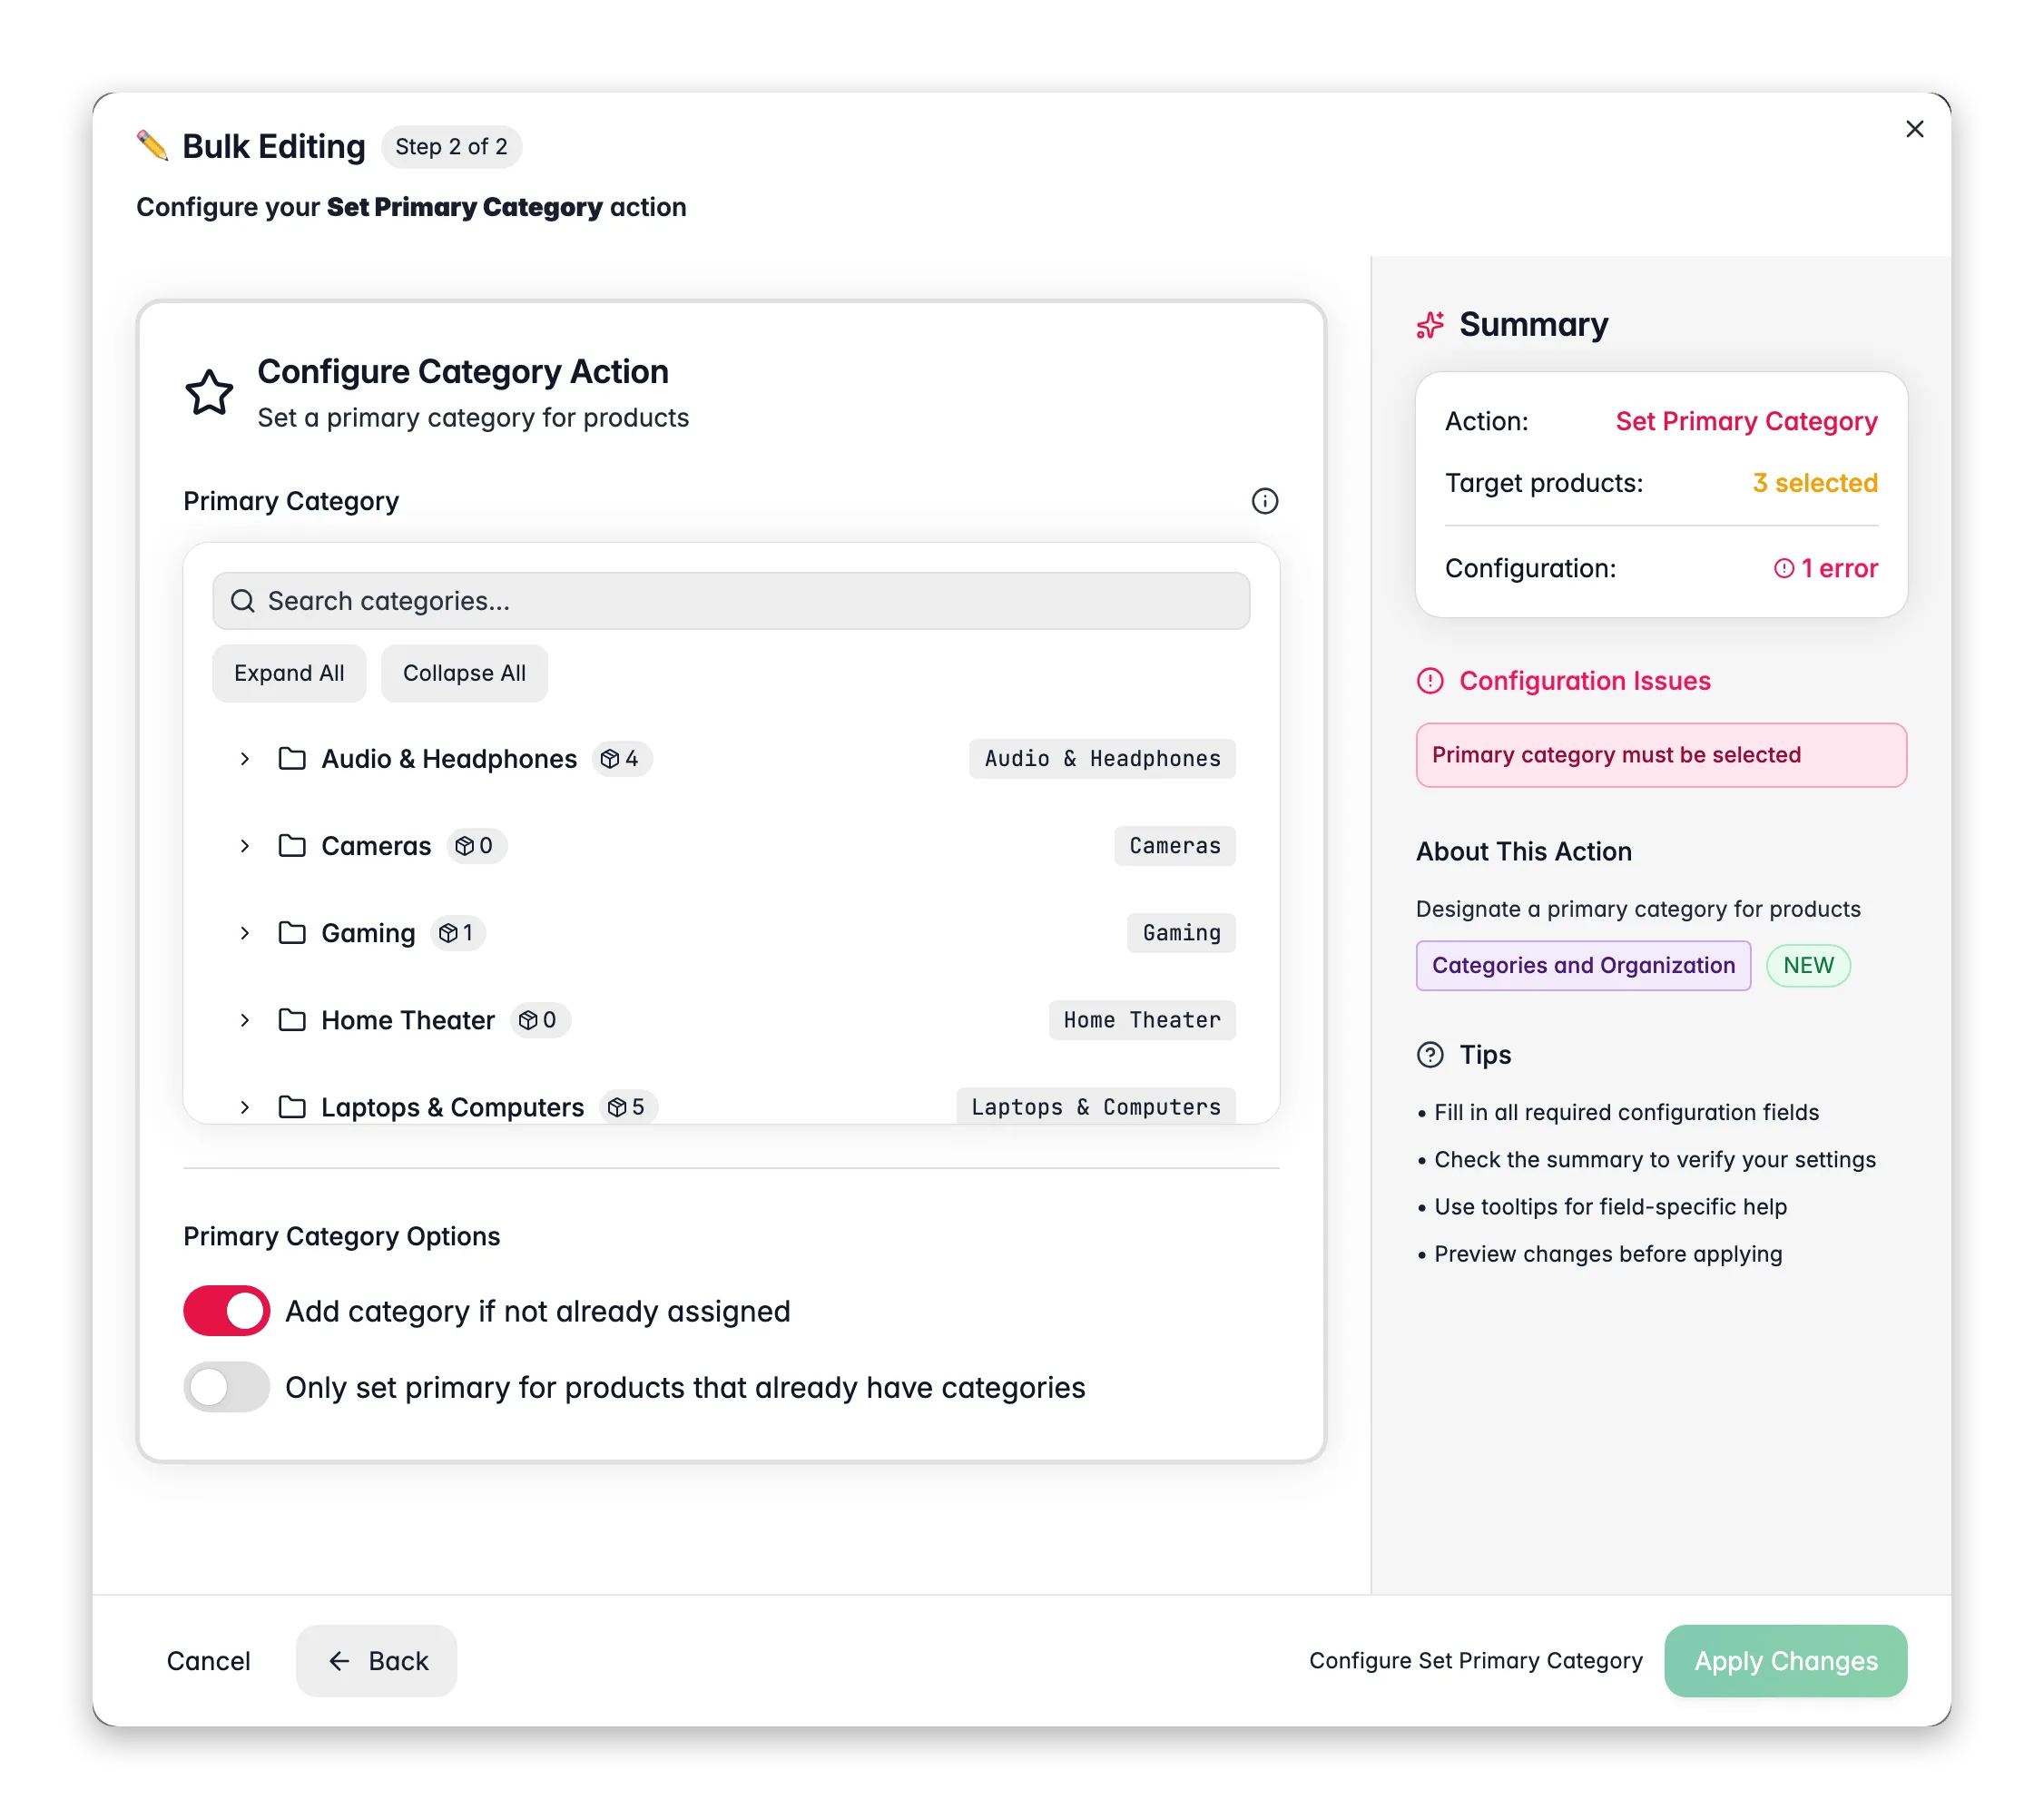The width and height of the screenshot is (2044, 1819).
Task: Select Laptops & Computers category name
Action: pyautogui.click(x=453, y=1107)
